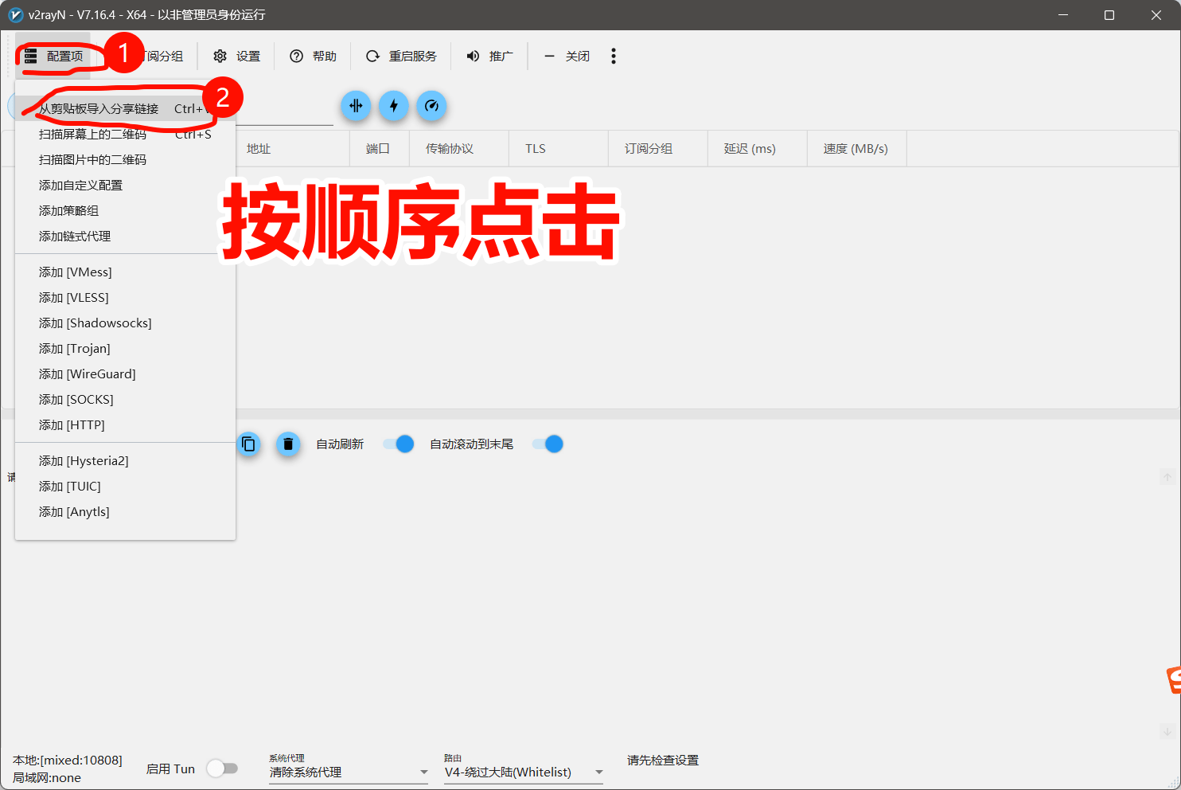1181x790 pixels.
Task: Disable the 自动刷新 toggle
Action: [397, 444]
